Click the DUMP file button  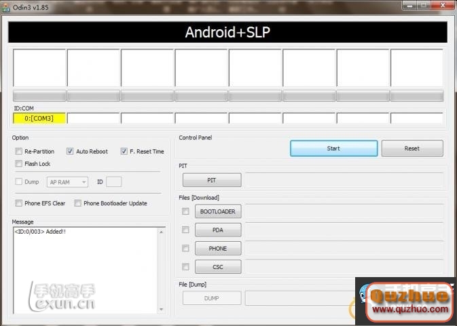click(x=212, y=298)
